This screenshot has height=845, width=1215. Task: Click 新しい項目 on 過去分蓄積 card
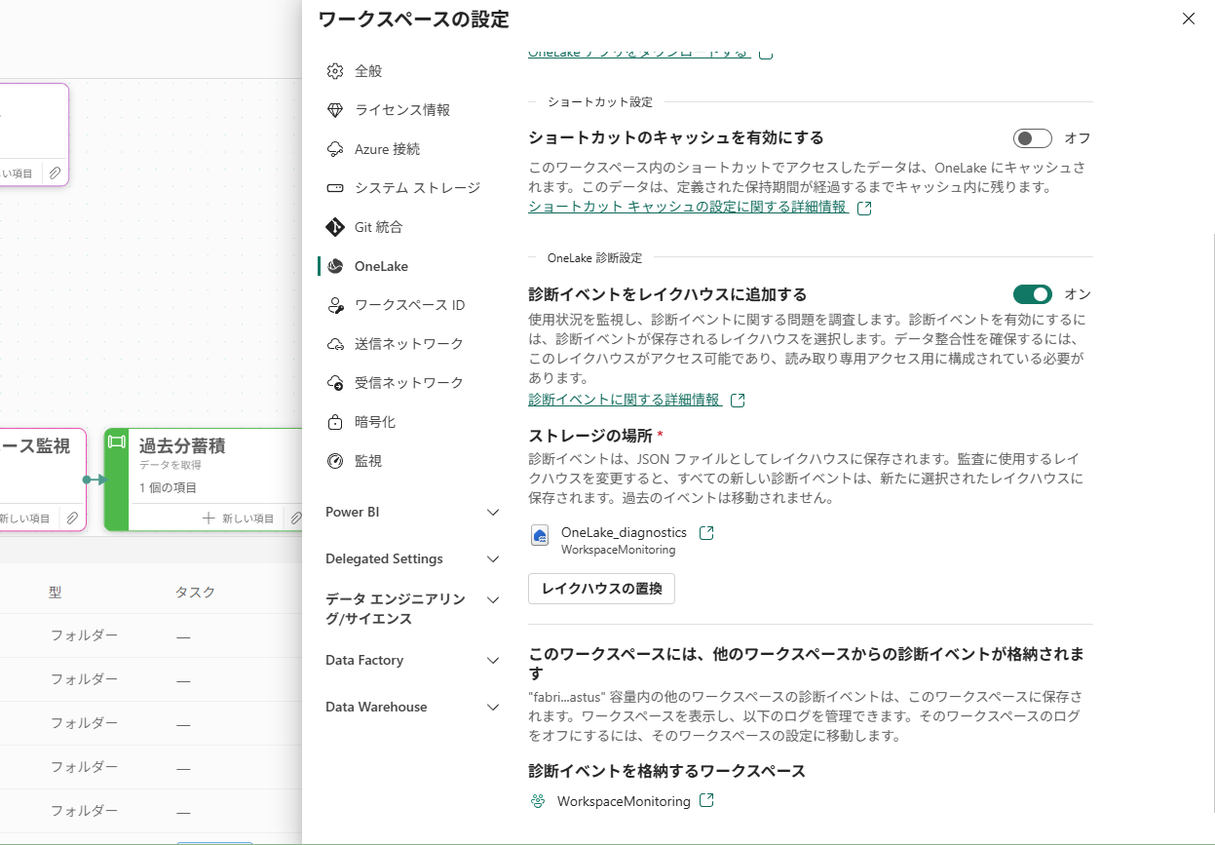pos(239,519)
